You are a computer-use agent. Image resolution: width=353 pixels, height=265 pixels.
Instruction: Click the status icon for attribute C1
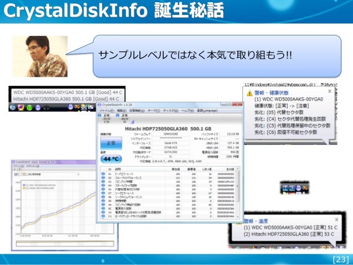pyautogui.click(x=103, y=216)
